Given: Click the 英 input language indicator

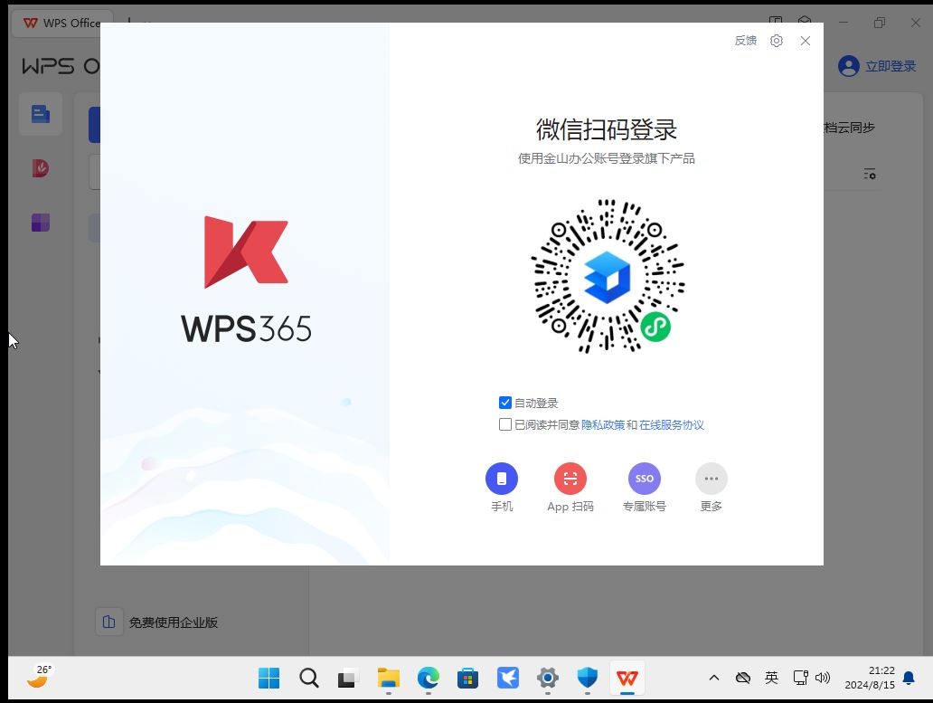Looking at the screenshot, I should (x=771, y=678).
